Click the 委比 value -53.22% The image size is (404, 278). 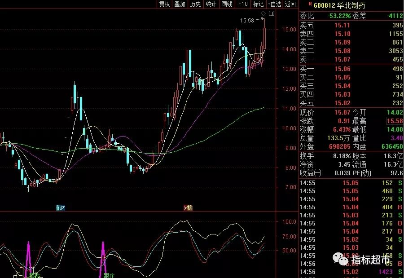tap(339, 16)
